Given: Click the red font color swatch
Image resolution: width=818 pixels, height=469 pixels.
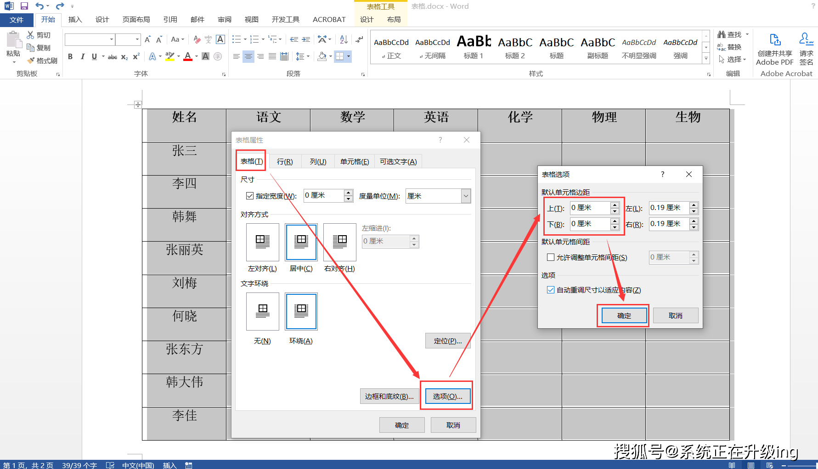Looking at the screenshot, I should (x=187, y=60).
